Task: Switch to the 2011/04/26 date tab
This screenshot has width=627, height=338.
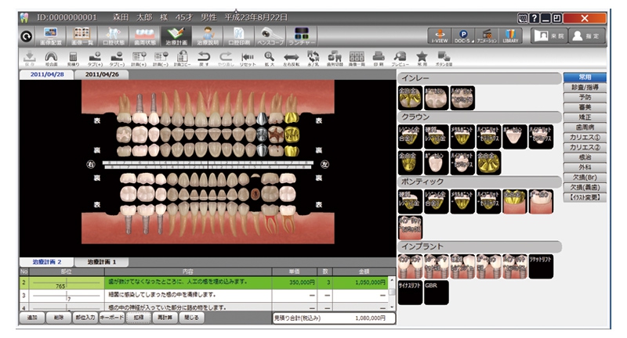Action: click(x=103, y=74)
